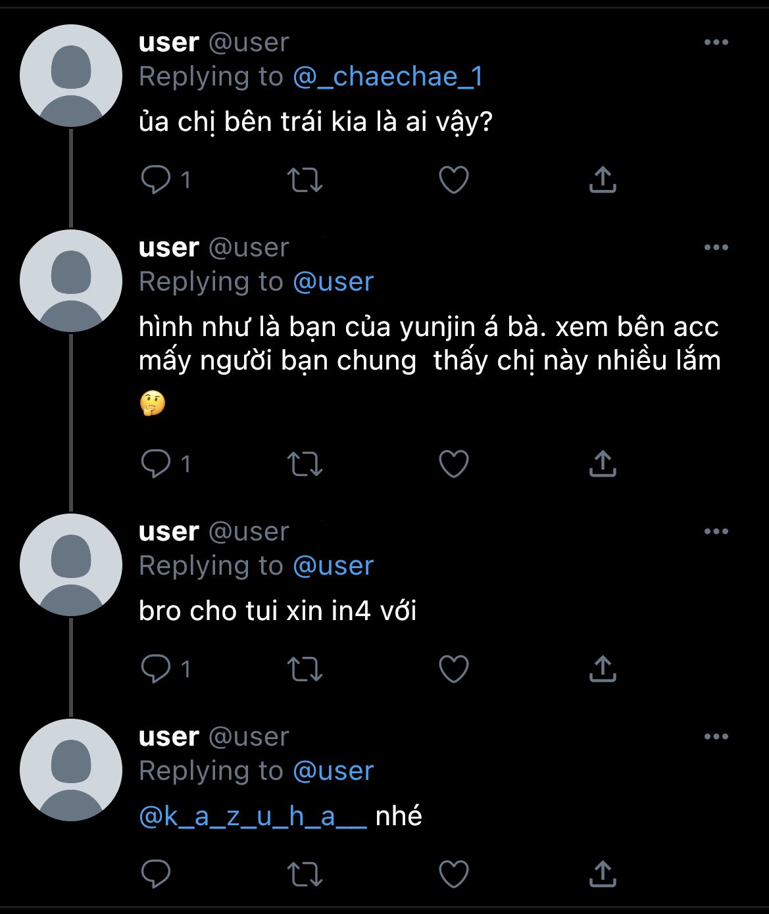Open more options on the in4 tweet

(716, 532)
